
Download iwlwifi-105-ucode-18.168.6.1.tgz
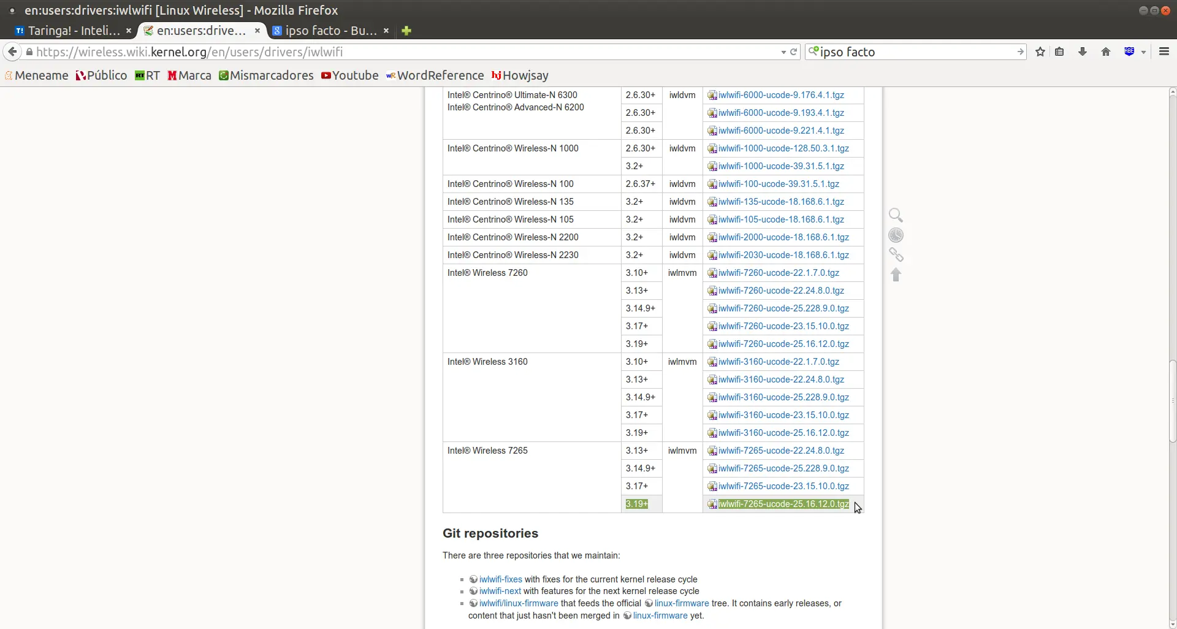pyautogui.click(x=781, y=219)
